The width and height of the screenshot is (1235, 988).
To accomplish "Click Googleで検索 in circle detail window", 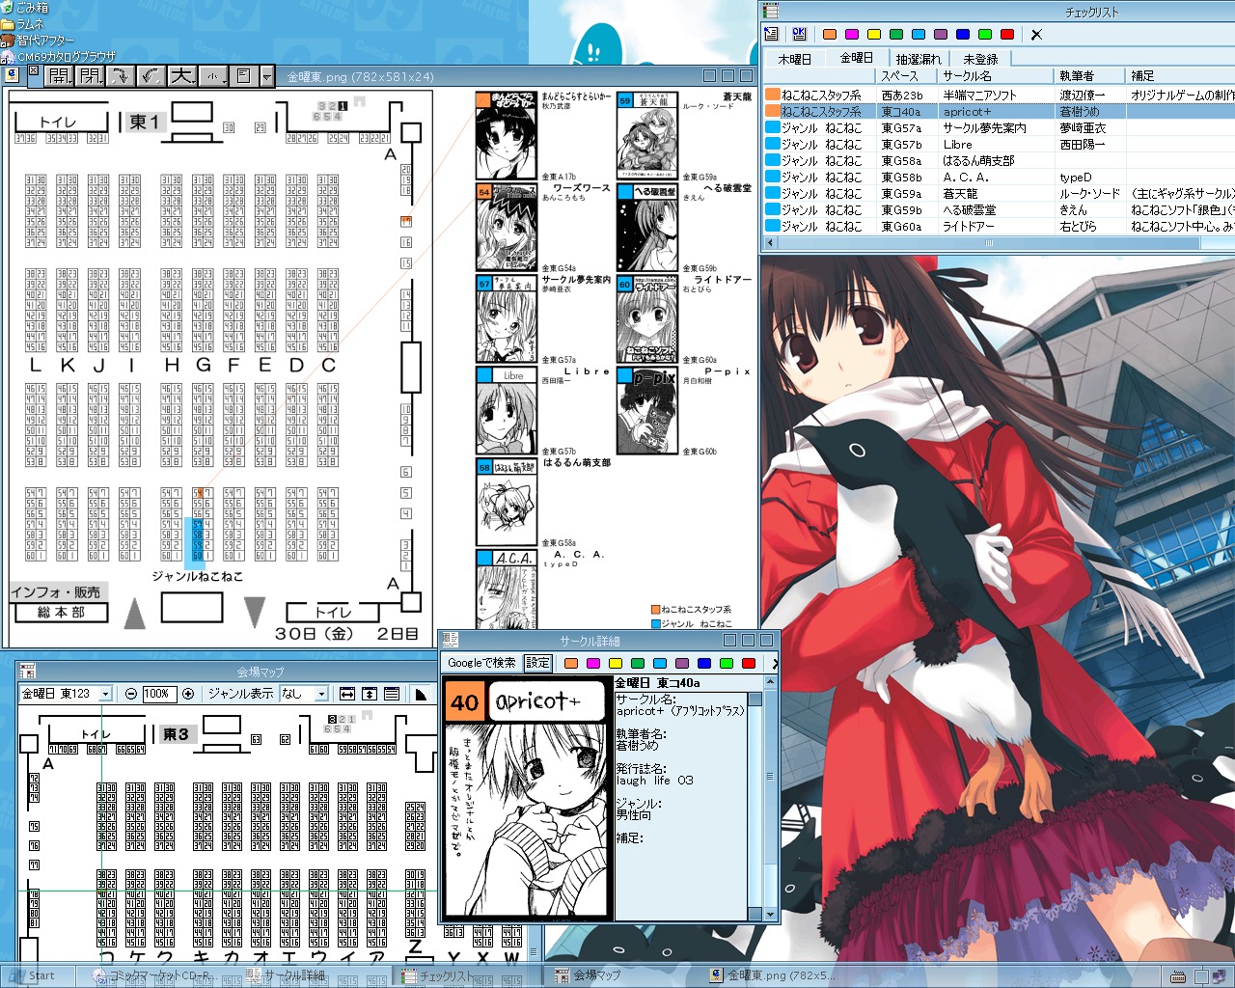I will (x=481, y=663).
